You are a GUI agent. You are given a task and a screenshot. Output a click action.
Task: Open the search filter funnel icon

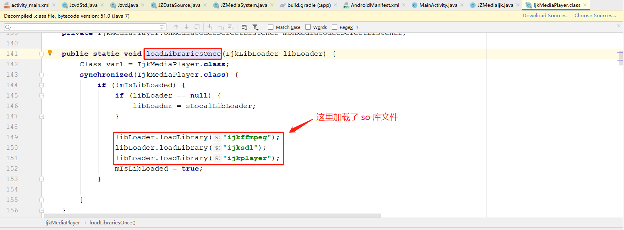click(255, 27)
